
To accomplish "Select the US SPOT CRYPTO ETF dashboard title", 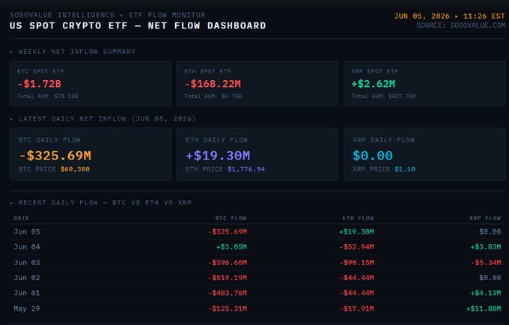I will [x=138, y=25].
